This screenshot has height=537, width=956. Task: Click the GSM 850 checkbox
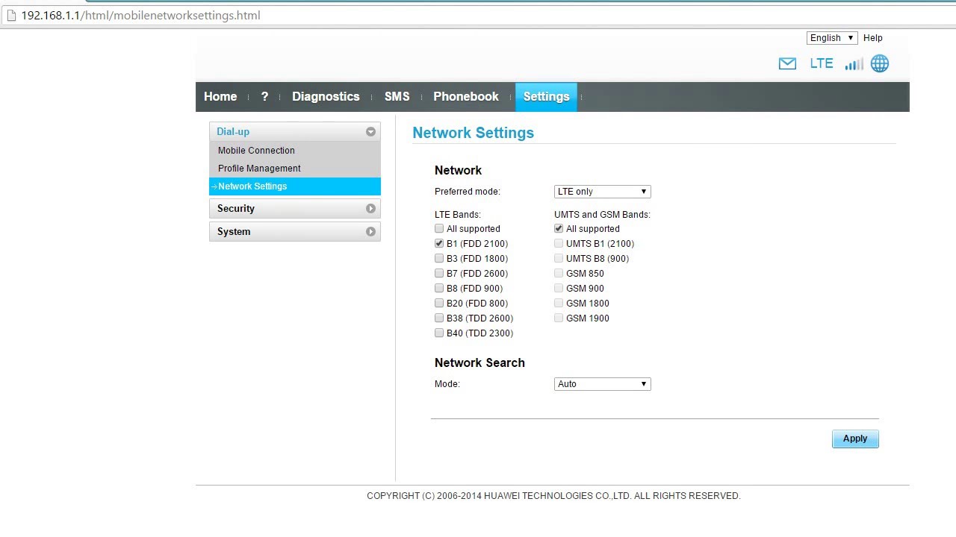559,274
